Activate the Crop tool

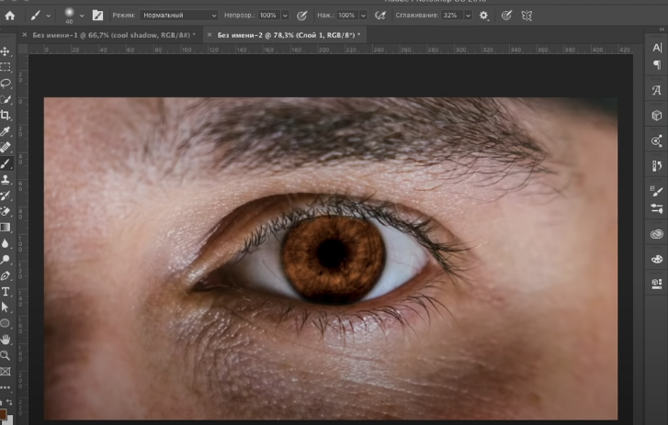(6, 115)
